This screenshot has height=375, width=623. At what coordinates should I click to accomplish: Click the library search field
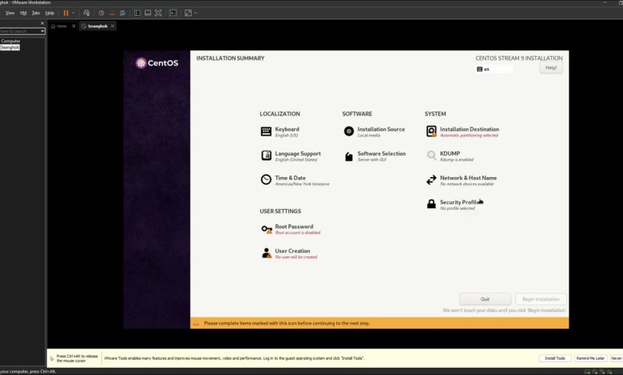point(20,31)
